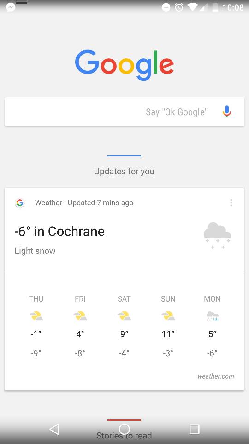
Task: Select the Monday rain forecast icon
Action: pyautogui.click(x=212, y=316)
